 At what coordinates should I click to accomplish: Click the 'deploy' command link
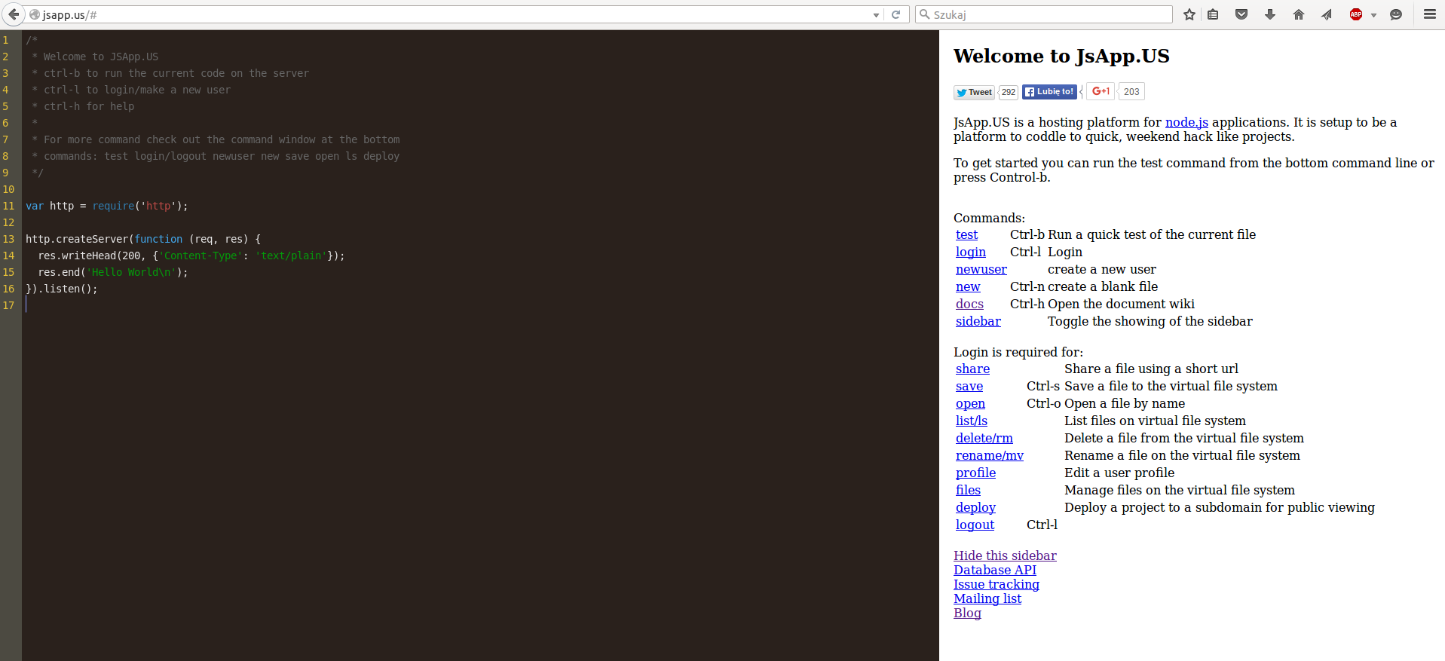coord(975,507)
